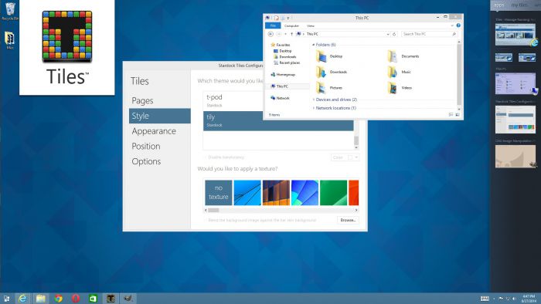Viewport: 541px width, 304px height.
Task: Expand Devices and drives (2) group
Action: tap(314, 100)
